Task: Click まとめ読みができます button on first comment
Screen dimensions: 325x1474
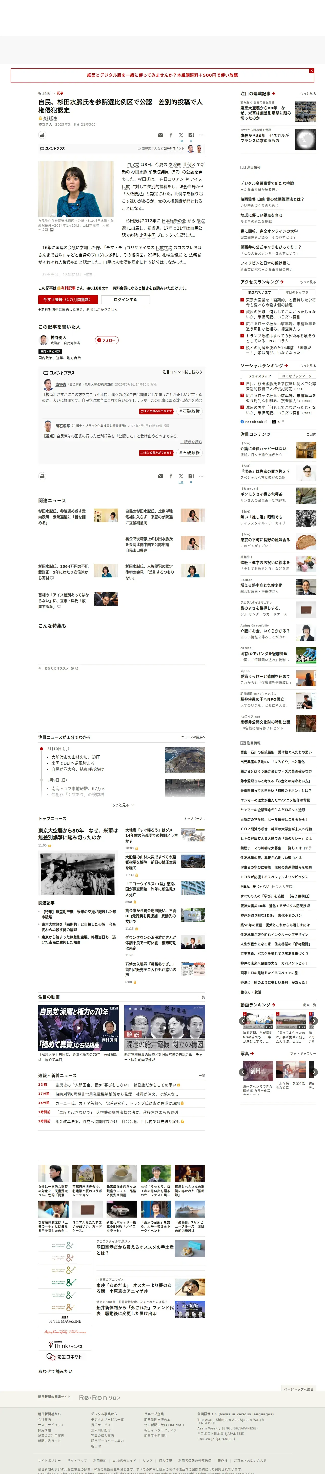Action: [156, 411]
